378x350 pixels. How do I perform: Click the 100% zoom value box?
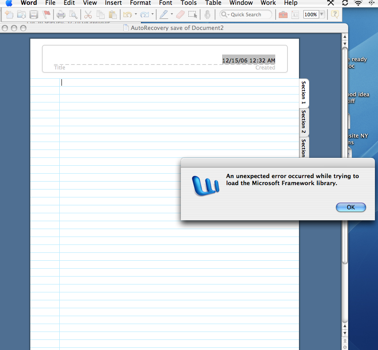[x=310, y=15]
